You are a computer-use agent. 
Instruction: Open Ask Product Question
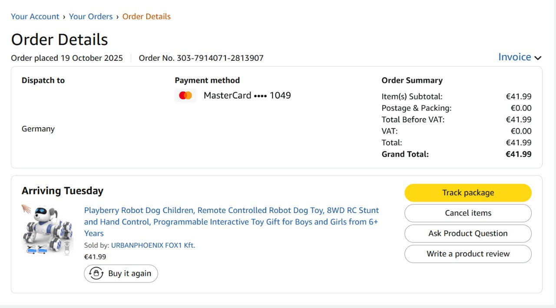468,233
